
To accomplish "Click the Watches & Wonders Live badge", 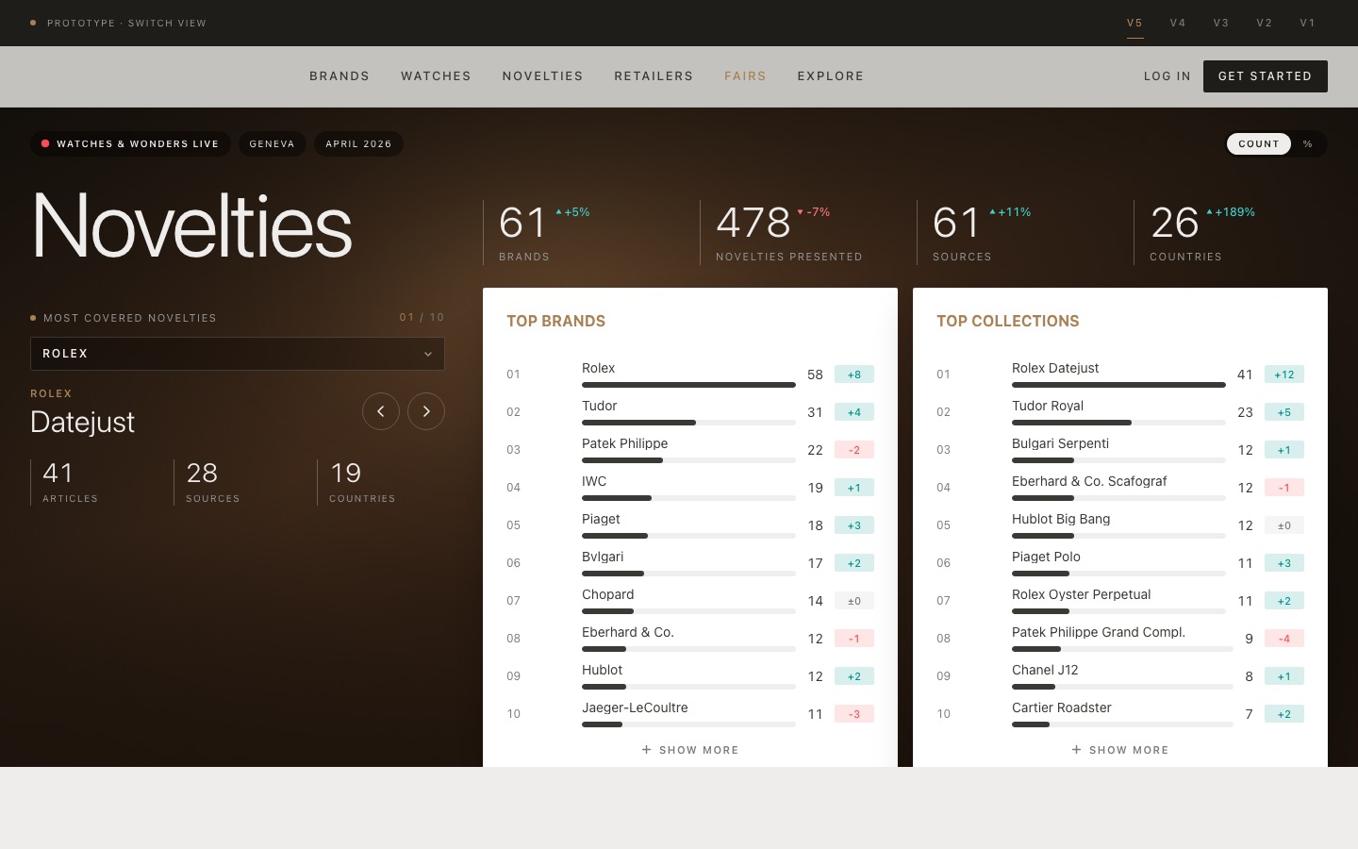I will (x=130, y=143).
